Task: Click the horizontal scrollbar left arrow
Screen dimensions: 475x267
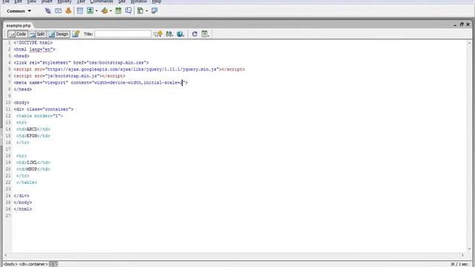Action: point(5,255)
